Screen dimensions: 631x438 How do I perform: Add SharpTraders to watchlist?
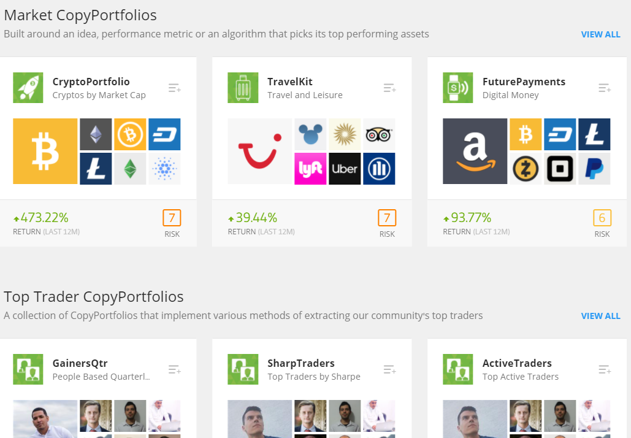tap(389, 369)
